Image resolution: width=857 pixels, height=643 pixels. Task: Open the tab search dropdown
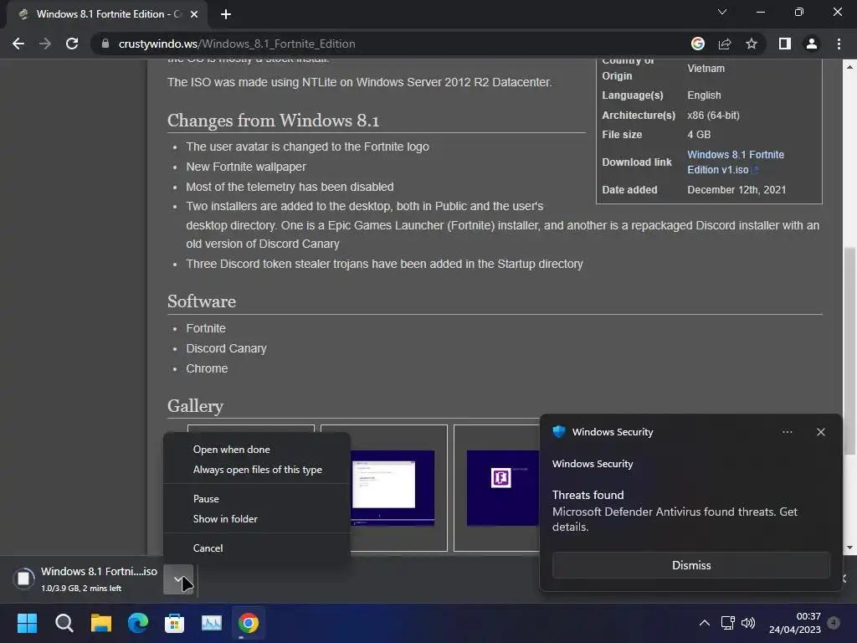coord(722,12)
